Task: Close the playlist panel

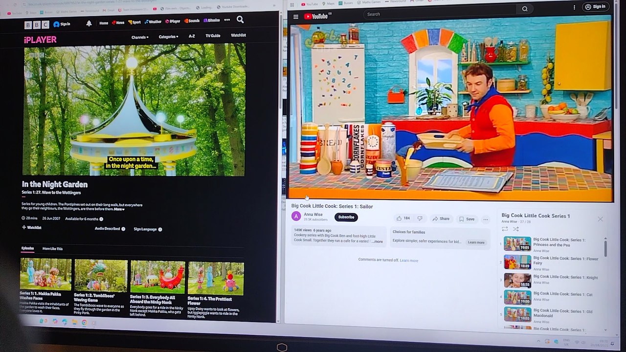Action: click(600, 219)
